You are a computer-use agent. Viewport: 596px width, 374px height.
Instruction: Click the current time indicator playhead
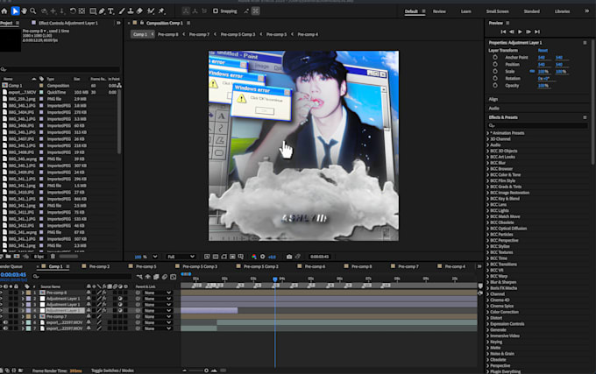(275, 279)
